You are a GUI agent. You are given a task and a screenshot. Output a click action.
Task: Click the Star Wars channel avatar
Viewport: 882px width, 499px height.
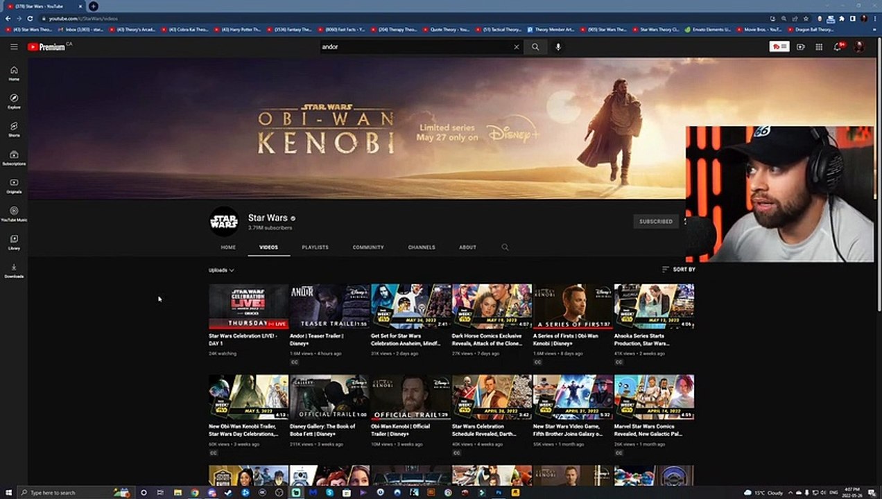tap(224, 222)
